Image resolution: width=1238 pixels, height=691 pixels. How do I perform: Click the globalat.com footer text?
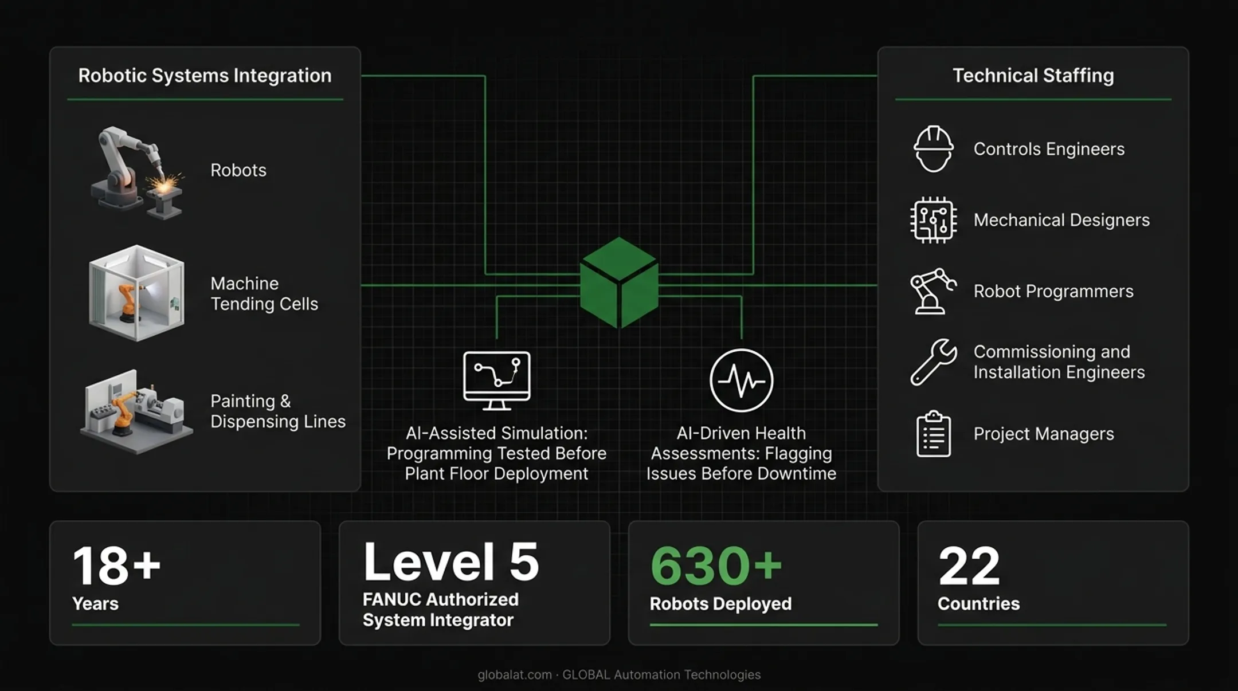tap(619, 675)
